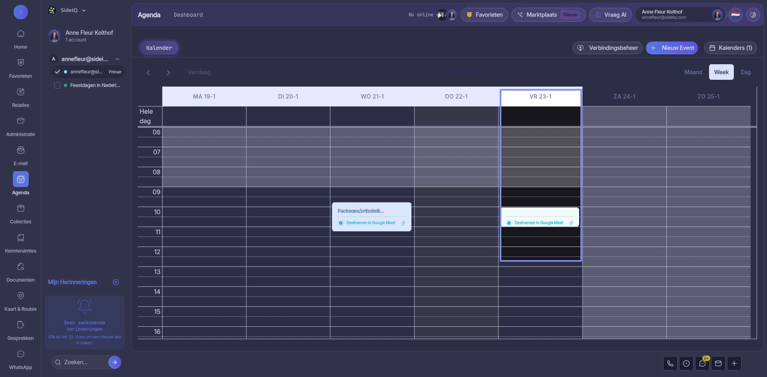Click the Nieuw Event button
The width and height of the screenshot is (767, 377).
(672, 48)
